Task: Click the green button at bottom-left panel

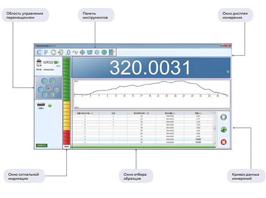Action: click(42, 145)
